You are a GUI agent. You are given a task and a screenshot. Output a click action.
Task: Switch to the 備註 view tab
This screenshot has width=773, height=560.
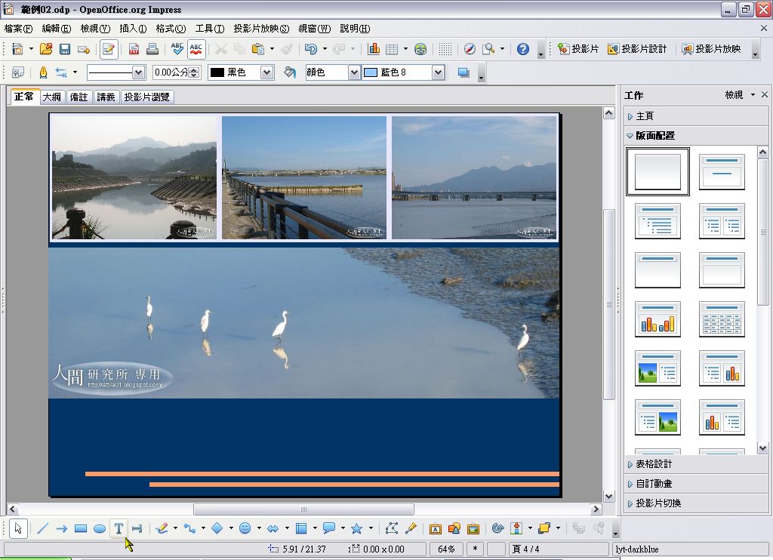[x=79, y=97]
